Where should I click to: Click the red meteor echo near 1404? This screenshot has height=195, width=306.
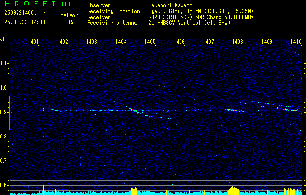[x=133, y=110]
